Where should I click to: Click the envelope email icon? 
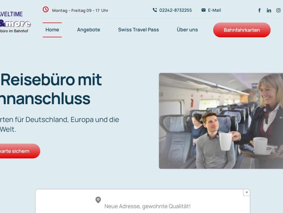point(203,10)
